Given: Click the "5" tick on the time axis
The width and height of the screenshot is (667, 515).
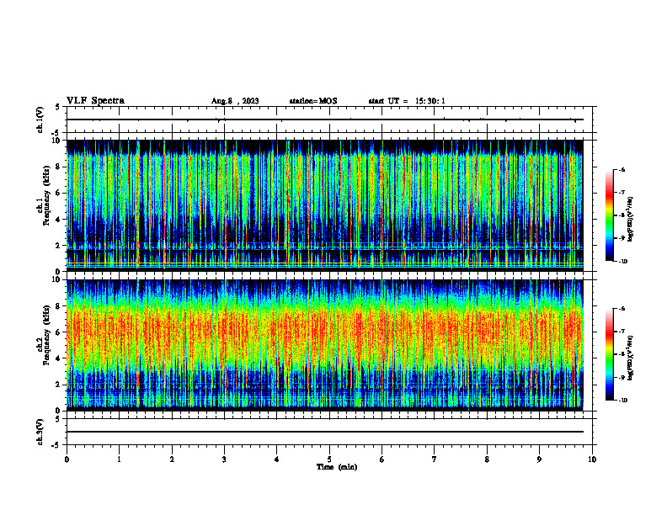Looking at the screenshot, I should 329,459.
